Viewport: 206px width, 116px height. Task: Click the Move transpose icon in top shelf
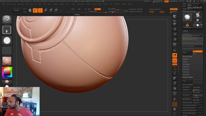point(46,10)
